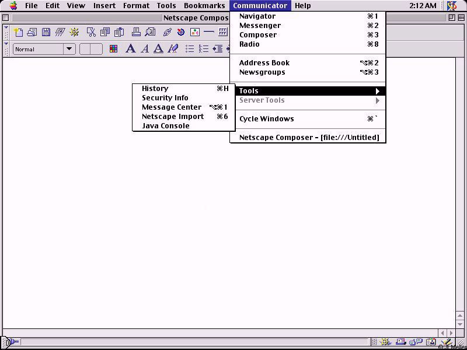Choose Message Center in the submenu

point(184,107)
